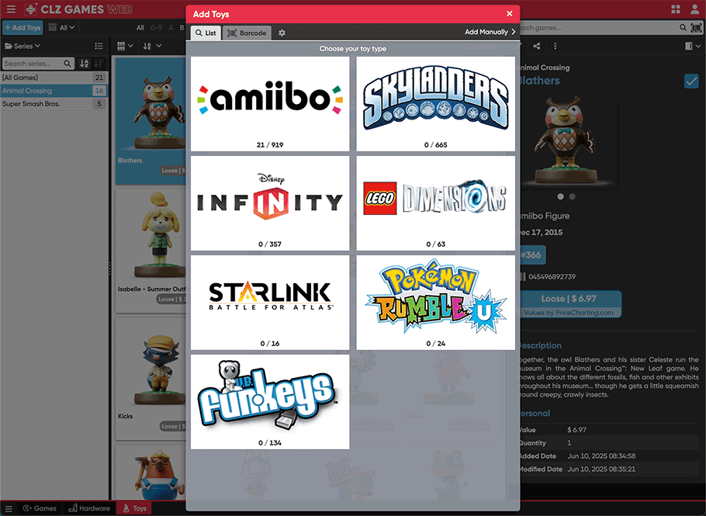This screenshot has height=516, width=706.
Task: Choose the U.B. Funkeys toy type
Action: coord(270,402)
